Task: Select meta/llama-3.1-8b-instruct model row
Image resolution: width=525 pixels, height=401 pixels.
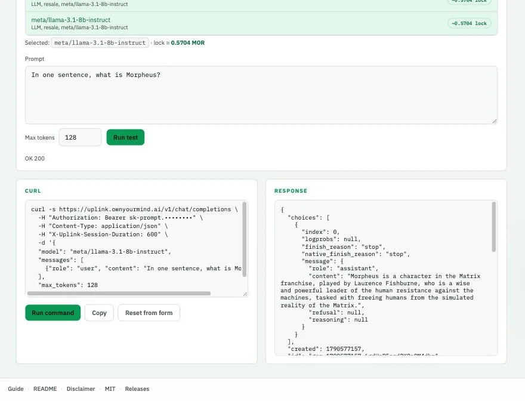Action: tap(261, 23)
